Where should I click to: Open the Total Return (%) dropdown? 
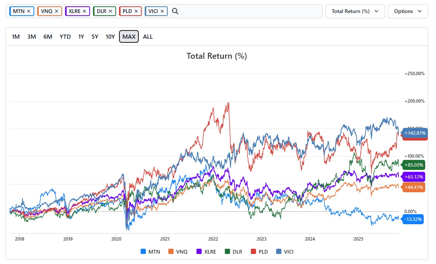355,11
